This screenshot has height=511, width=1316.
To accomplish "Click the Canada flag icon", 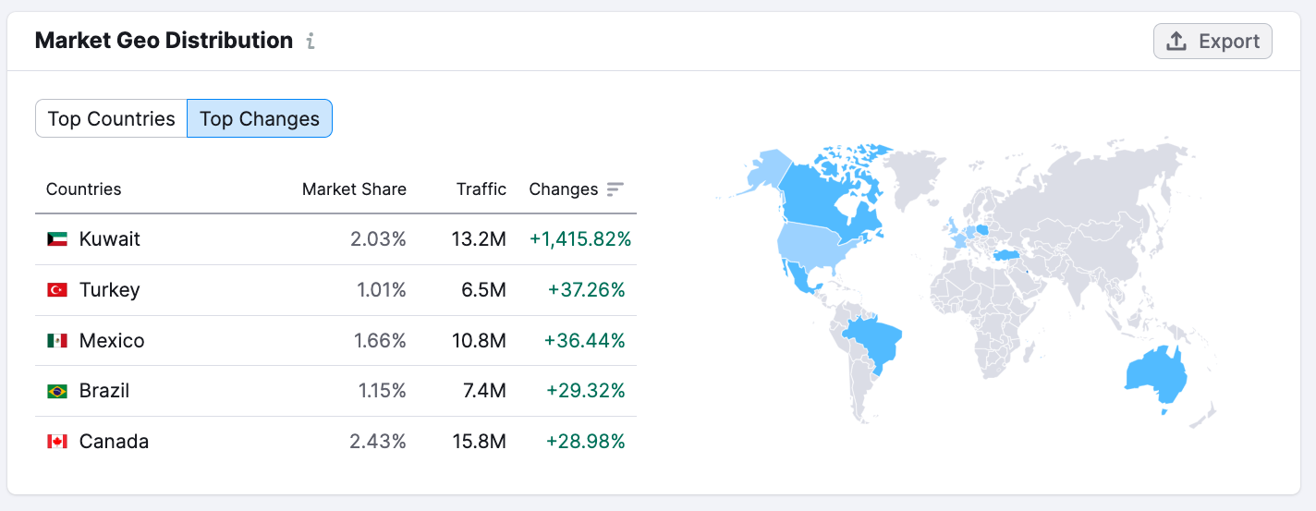I will pyautogui.click(x=57, y=442).
